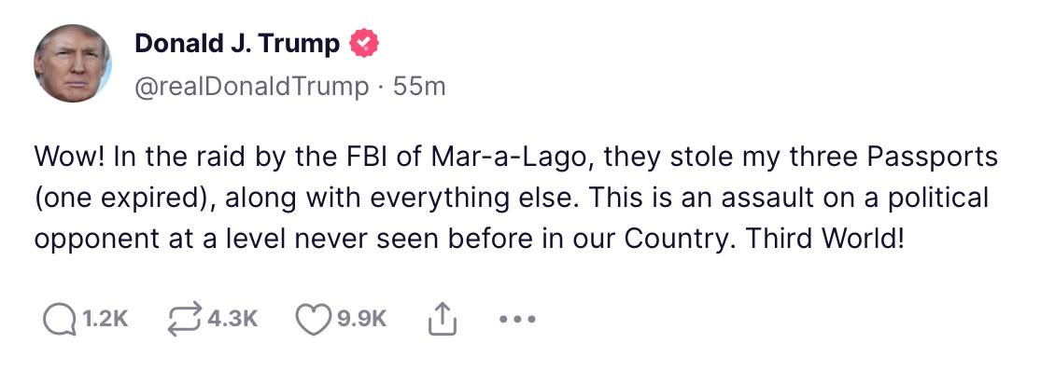Open the Donald J. Trump profile picture

click(x=73, y=63)
